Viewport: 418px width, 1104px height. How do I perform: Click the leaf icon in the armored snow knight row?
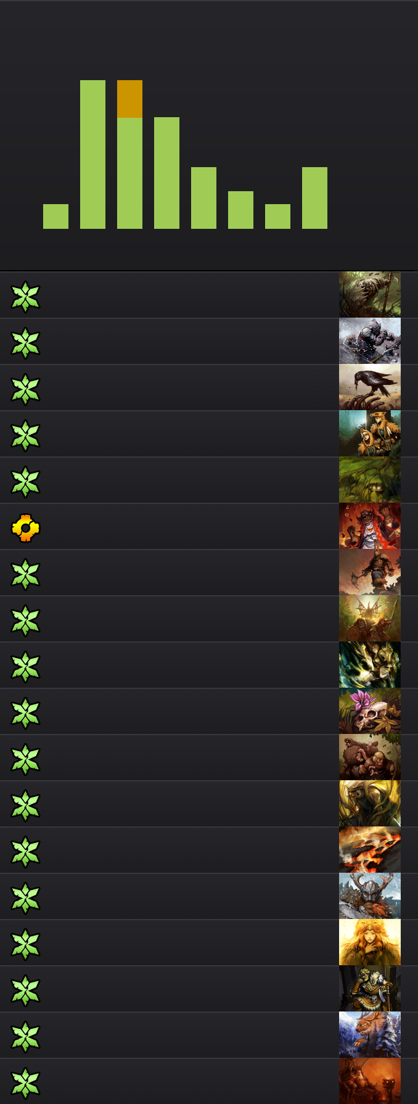[x=25, y=343]
